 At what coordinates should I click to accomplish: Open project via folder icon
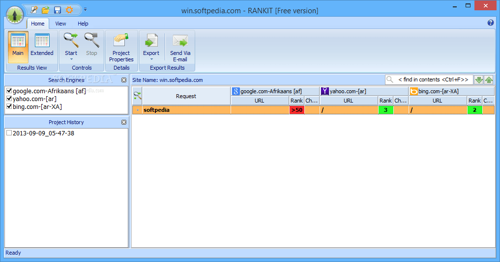pos(46,10)
